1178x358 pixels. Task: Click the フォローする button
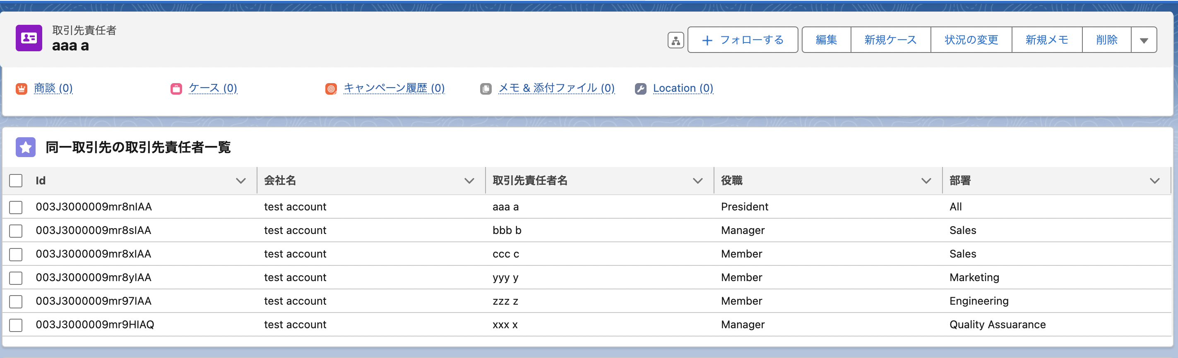point(743,40)
